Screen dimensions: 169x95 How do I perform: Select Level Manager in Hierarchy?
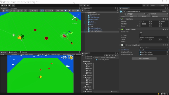95,18
